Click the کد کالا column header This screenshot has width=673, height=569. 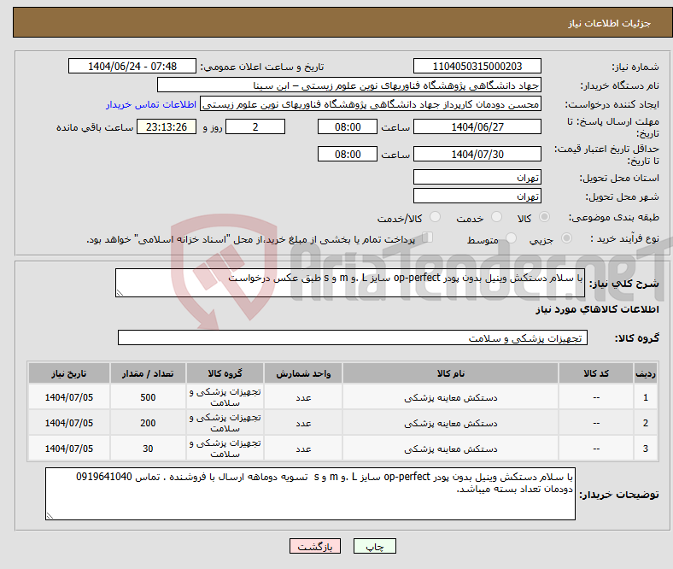(x=596, y=373)
